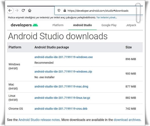Click the 'Chrome OS' platform cell

(x=16, y=109)
